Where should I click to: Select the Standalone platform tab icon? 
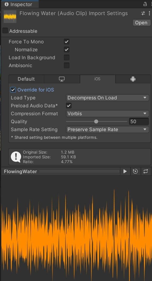[x=62, y=79]
